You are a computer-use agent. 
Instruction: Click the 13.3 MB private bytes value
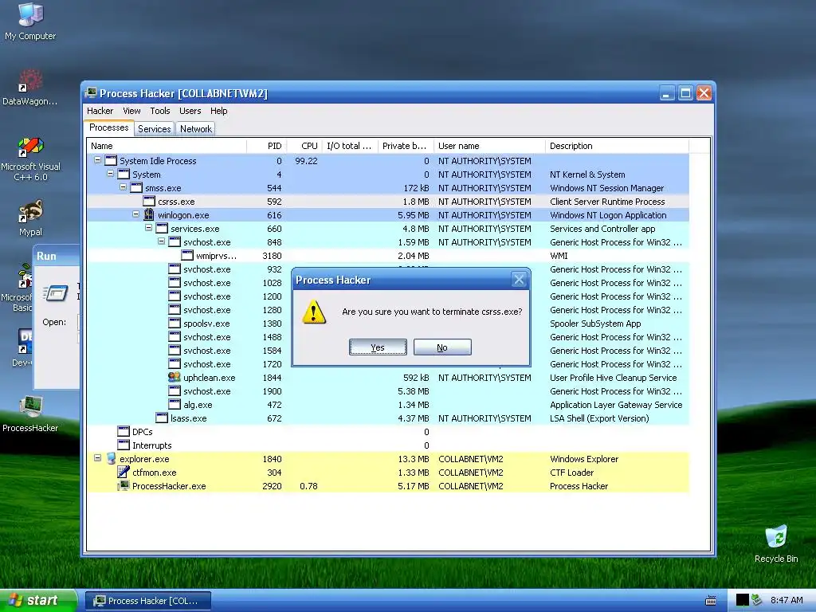(414, 458)
